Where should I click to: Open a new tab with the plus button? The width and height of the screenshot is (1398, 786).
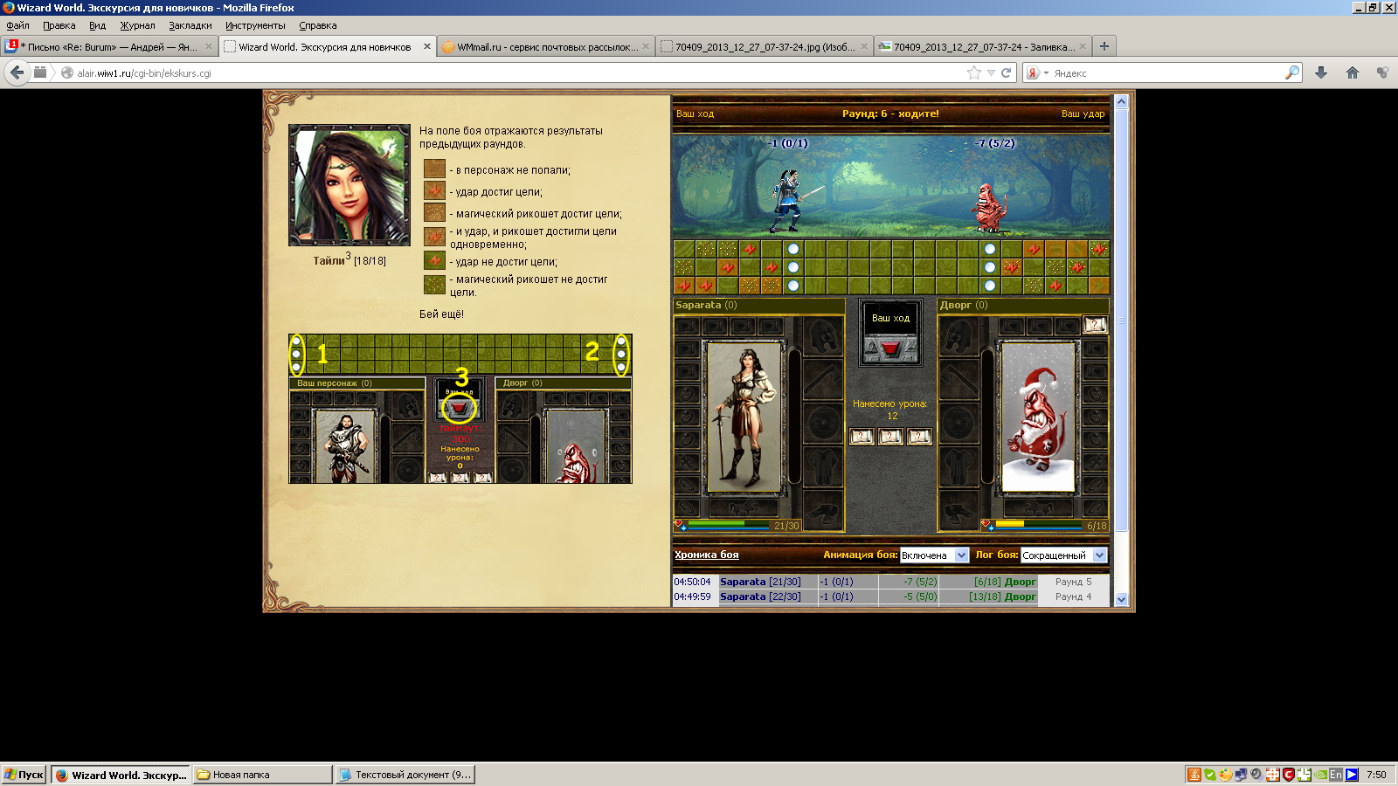pos(1104,46)
